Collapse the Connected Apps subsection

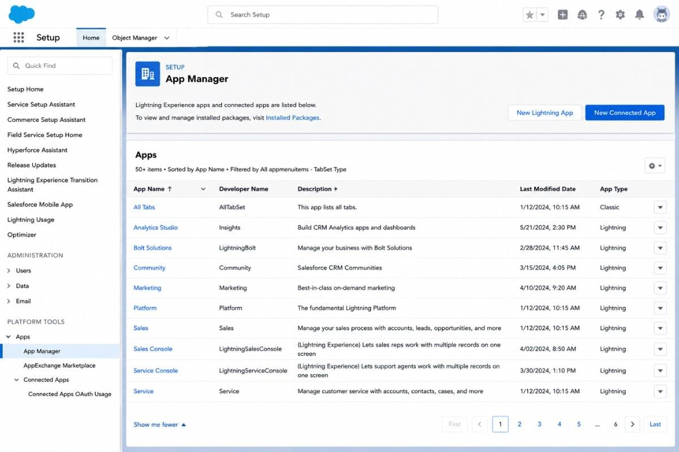pos(16,380)
